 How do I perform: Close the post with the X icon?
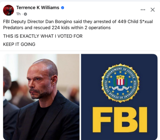(x=153, y=10)
